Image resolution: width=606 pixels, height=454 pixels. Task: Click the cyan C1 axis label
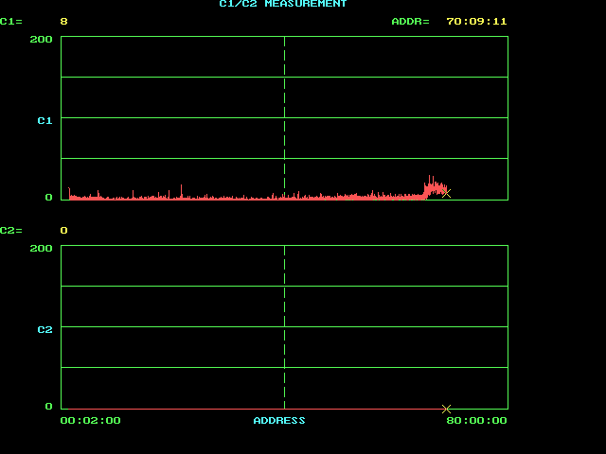45,121
